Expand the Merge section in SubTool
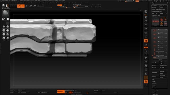The height and width of the screenshot is (95, 170). pyautogui.click(x=154, y=81)
